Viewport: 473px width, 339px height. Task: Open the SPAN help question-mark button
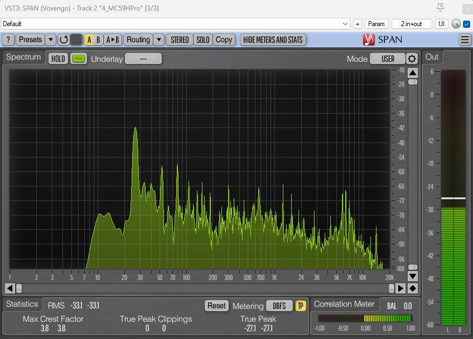8,40
